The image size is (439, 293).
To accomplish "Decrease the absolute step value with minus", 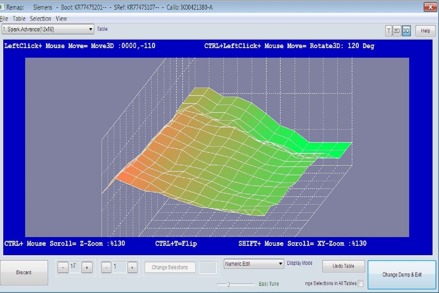I will pyautogui.click(x=106, y=268).
